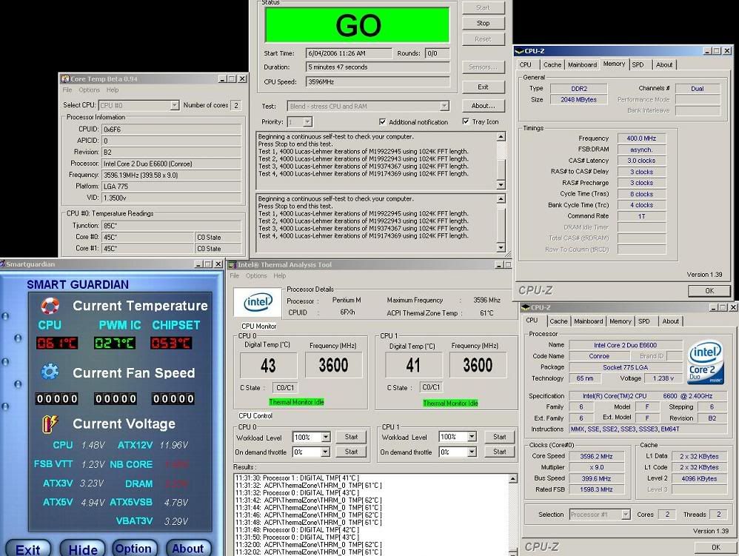
Task: Click the Core Temp title bar icon
Action: pyautogui.click(x=65, y=78)
